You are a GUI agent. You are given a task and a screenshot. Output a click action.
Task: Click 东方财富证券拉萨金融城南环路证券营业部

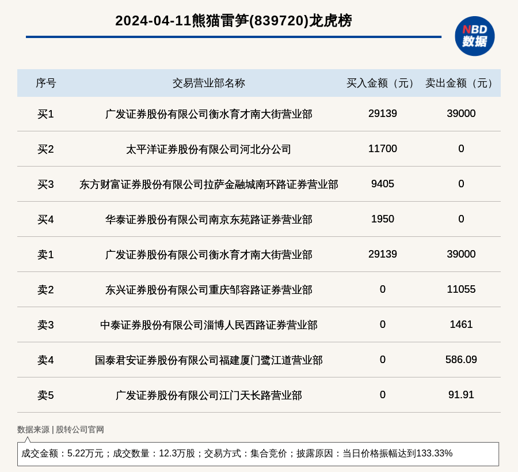coord(209,184)
